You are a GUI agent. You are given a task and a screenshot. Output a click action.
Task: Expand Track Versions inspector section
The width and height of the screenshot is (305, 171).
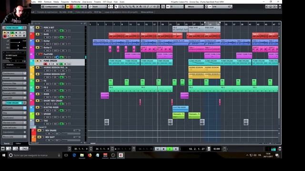(x=14, y=74)
